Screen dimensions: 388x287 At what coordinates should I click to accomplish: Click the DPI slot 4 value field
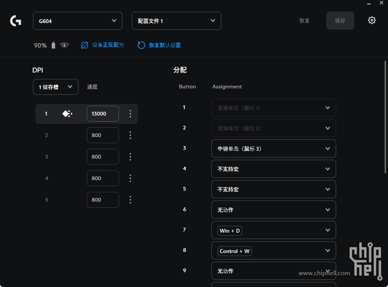tap(103, 178)
